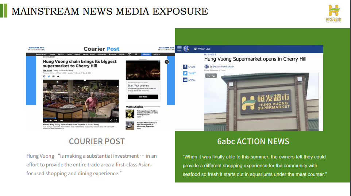
Task: Click the SOUTH JERSEY section tag
Action: coord(49,57)
